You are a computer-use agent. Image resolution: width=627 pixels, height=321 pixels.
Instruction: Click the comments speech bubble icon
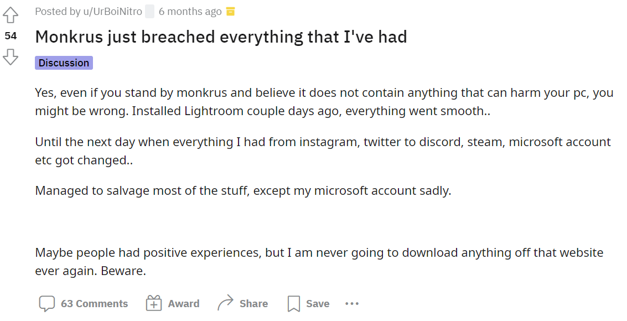click(47, 303)
